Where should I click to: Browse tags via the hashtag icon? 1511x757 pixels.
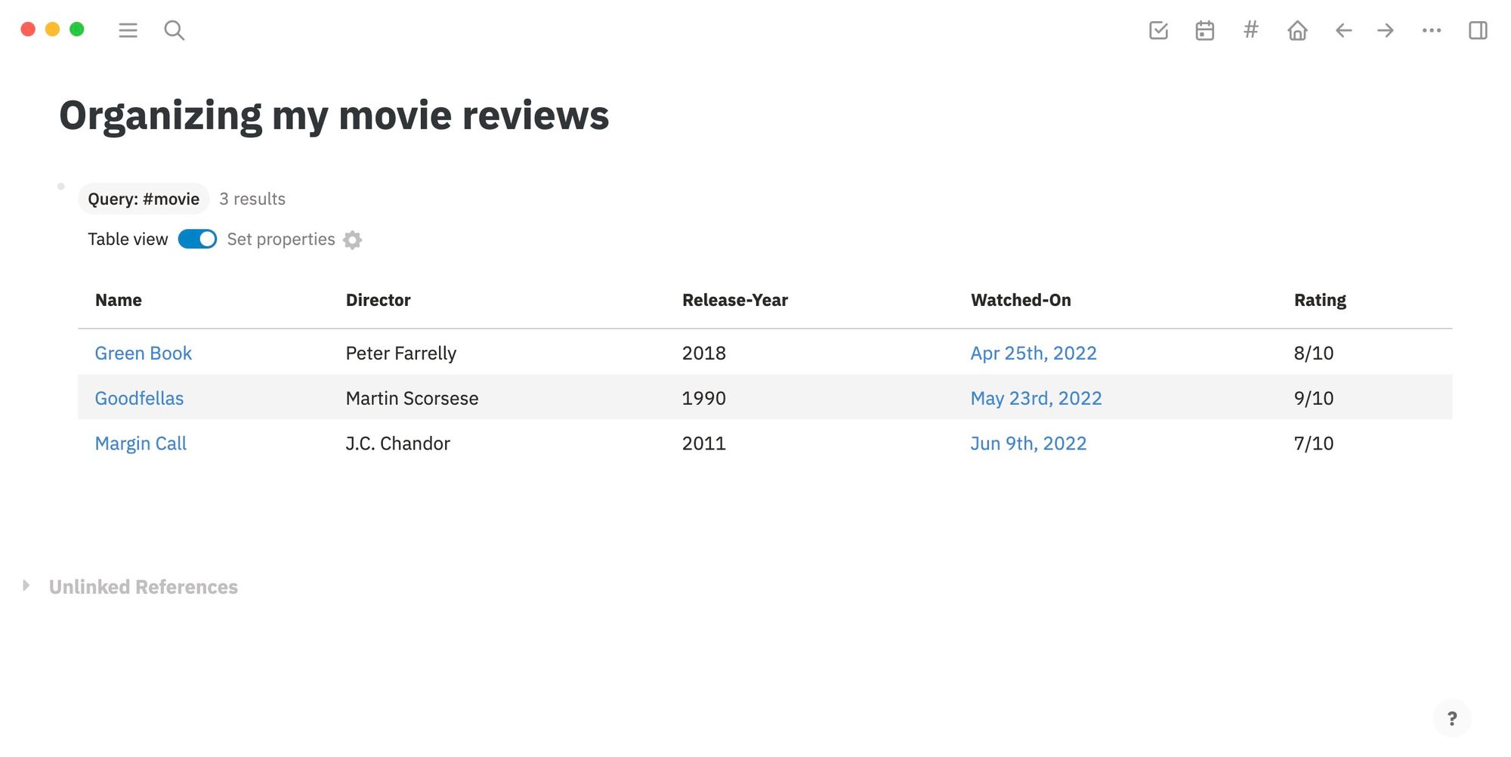tap(1250, 30)
